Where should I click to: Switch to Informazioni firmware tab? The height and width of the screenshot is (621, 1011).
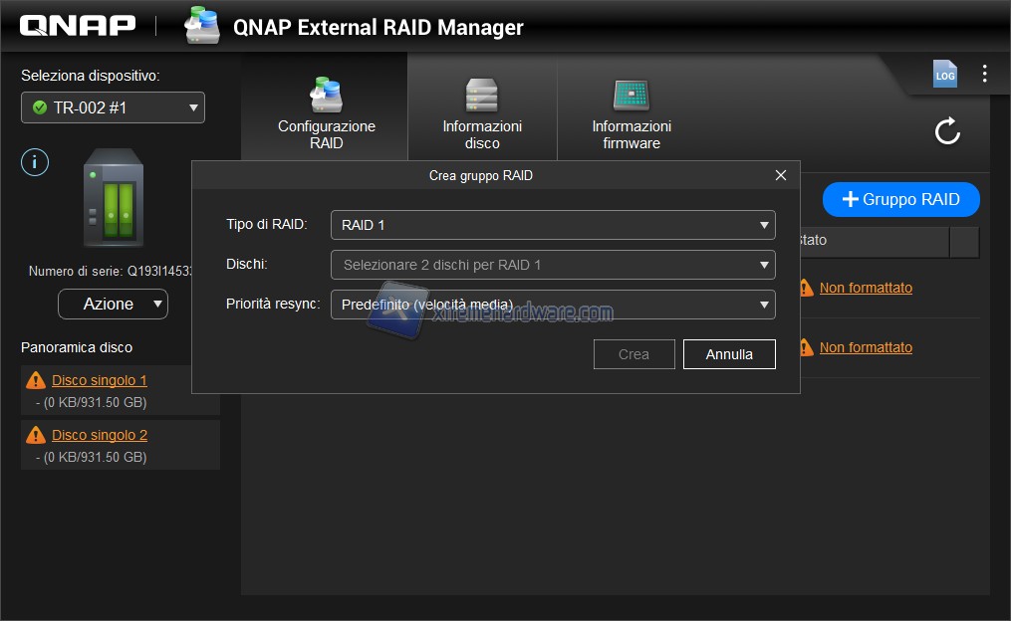[632, 115]
